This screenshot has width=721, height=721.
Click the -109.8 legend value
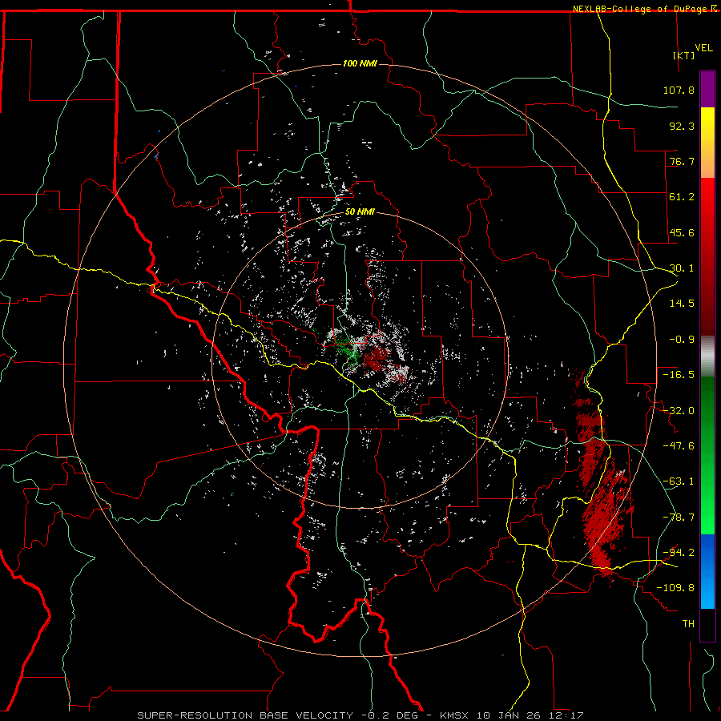[675, 588]
